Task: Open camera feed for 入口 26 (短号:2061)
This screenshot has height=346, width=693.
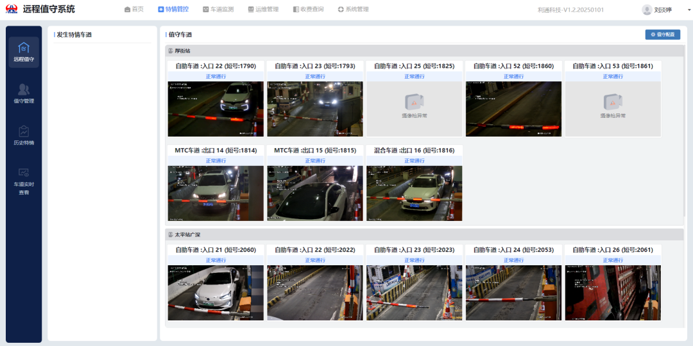Action: pos(613,293)
